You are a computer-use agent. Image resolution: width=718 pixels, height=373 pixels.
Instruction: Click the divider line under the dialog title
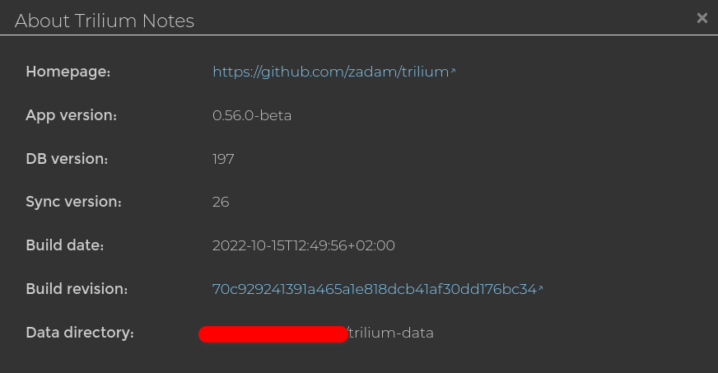pos(359,35)
